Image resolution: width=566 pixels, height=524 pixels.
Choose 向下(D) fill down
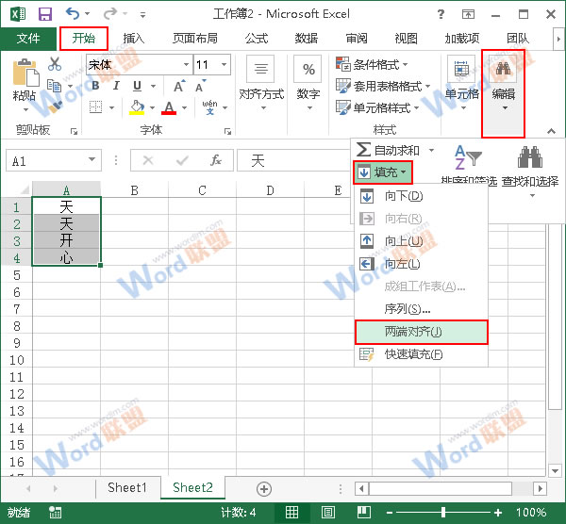422,196
